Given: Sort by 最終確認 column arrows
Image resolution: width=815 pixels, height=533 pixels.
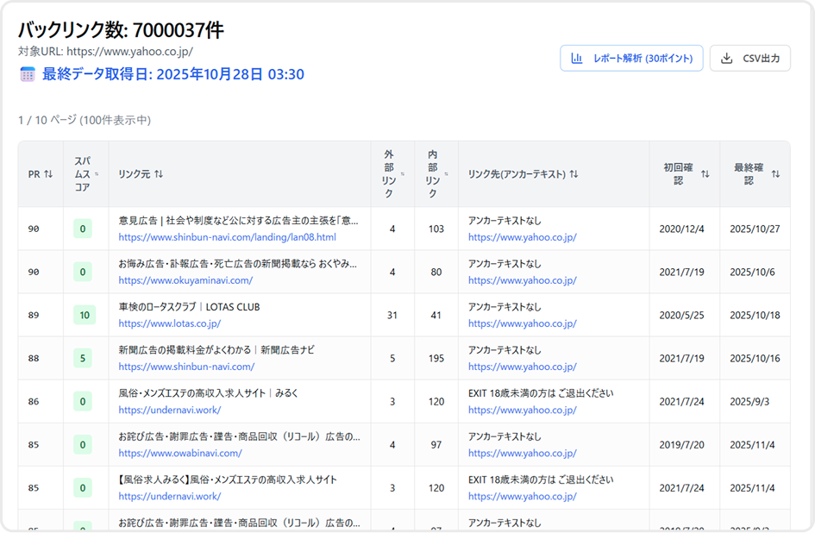Looking at the screenshot, I should (775, 174).
